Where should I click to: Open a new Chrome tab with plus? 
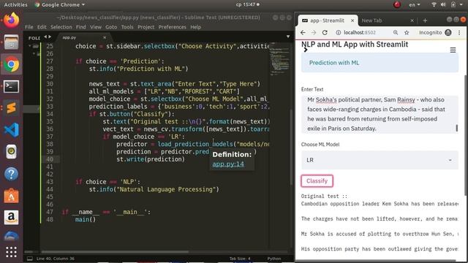coord(425,20)
